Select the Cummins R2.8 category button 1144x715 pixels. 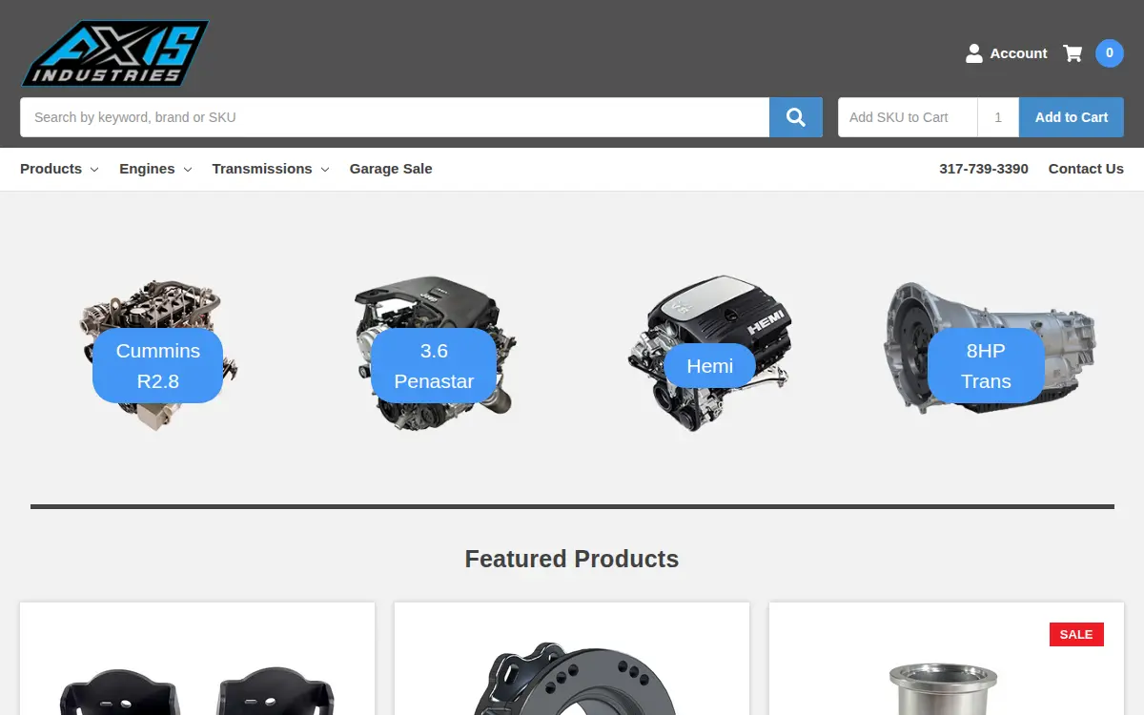point(157,366)
